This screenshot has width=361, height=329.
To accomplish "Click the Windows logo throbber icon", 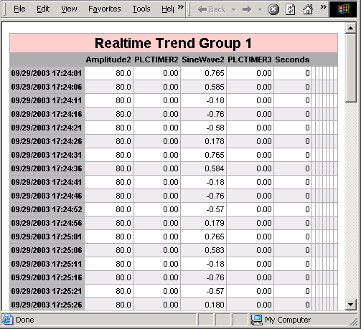I will pyautogui.click(x=343, y=9).
